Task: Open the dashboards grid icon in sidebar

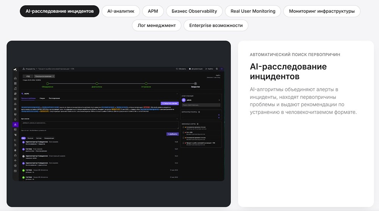Action: click(15, 83)
